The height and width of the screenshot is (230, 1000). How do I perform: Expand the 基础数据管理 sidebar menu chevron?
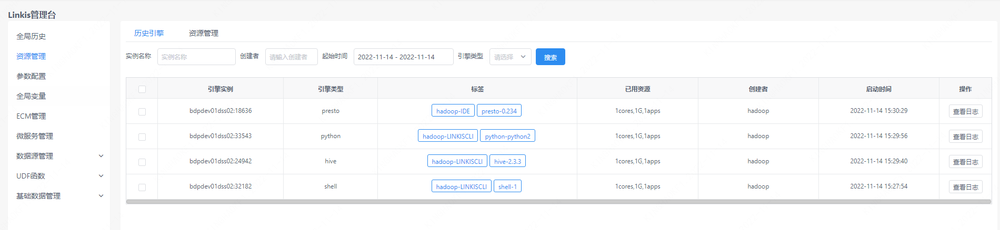[x=101, y=196]
